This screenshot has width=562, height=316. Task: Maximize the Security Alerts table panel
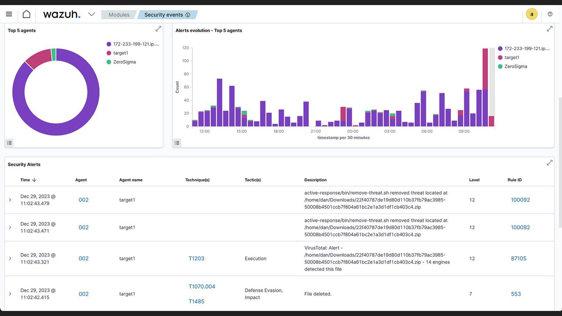point(550,163)
